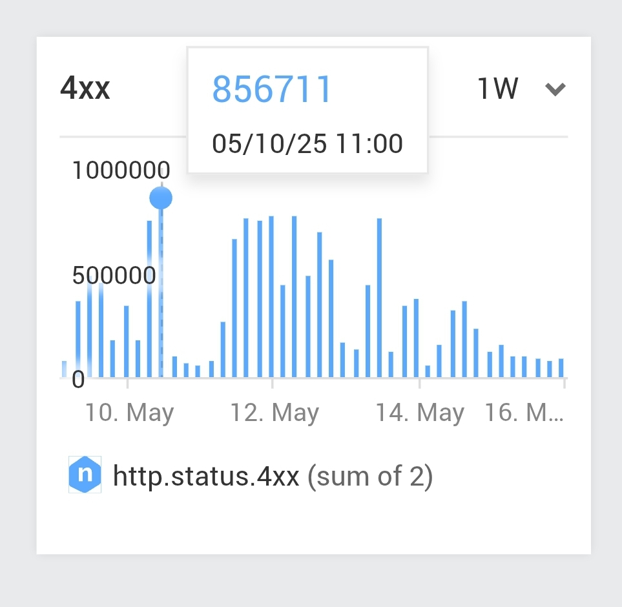Click the last bar in the chart
The width and height of the screenshot is (622, 607).
(x=561, y=367)
